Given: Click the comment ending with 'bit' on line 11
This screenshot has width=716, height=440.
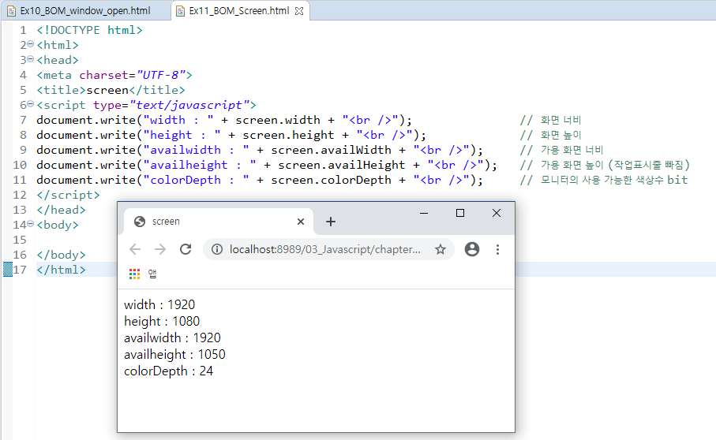Looking at the screenshot, I should pyautogui.click(x=604, y=180).
